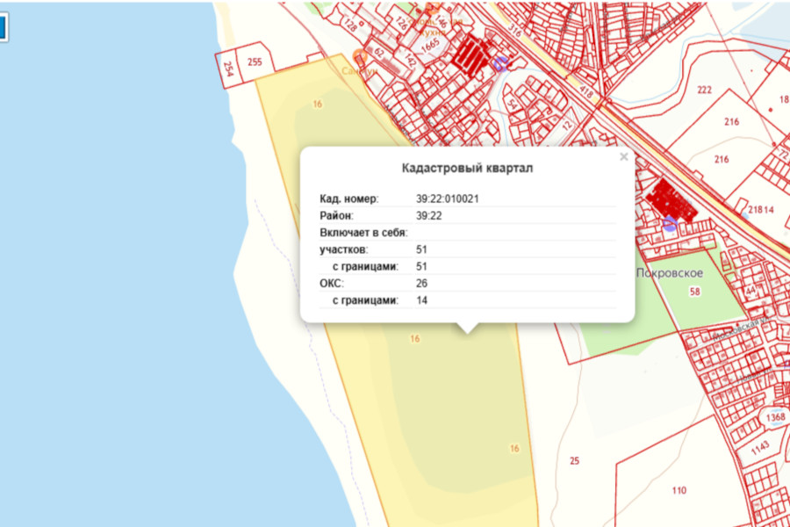Click parcel 110 at the bottom
The image size is (790, 527).
point(679,490)
